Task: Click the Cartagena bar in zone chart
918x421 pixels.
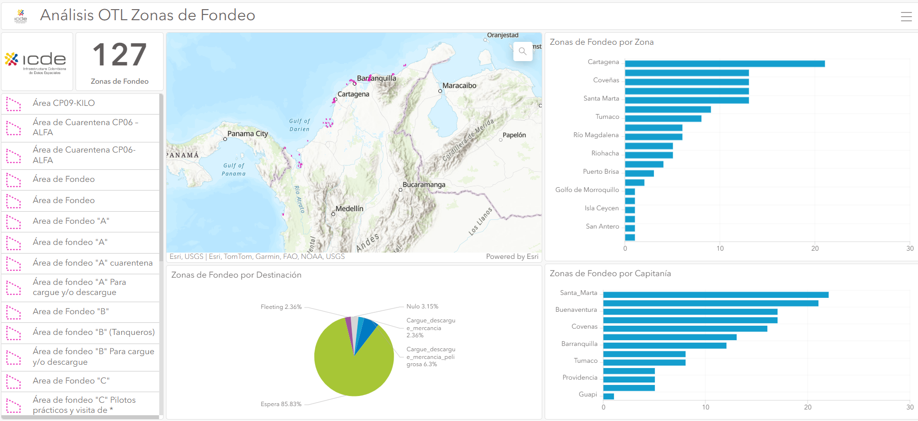Action: [724, 64]
